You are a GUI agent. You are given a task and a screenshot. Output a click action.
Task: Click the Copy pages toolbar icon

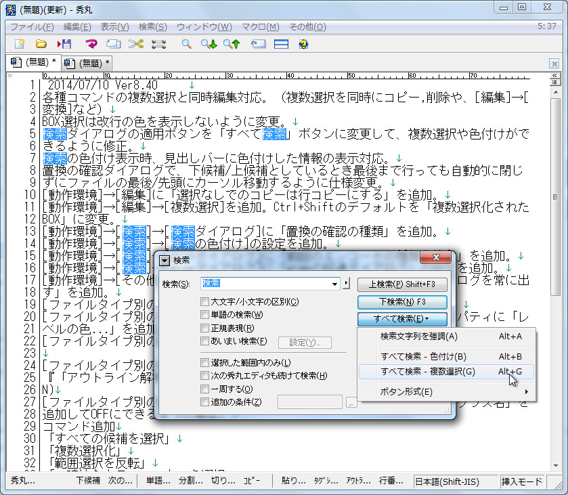coord(113,44)
